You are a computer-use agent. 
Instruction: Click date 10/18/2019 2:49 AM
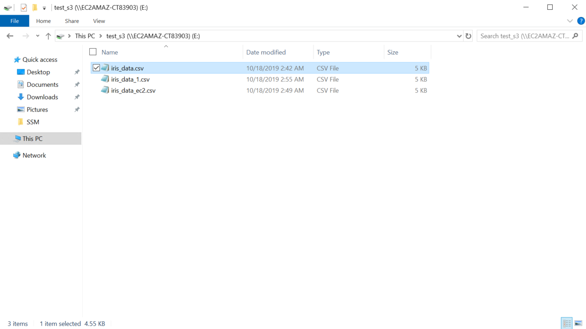275,91
